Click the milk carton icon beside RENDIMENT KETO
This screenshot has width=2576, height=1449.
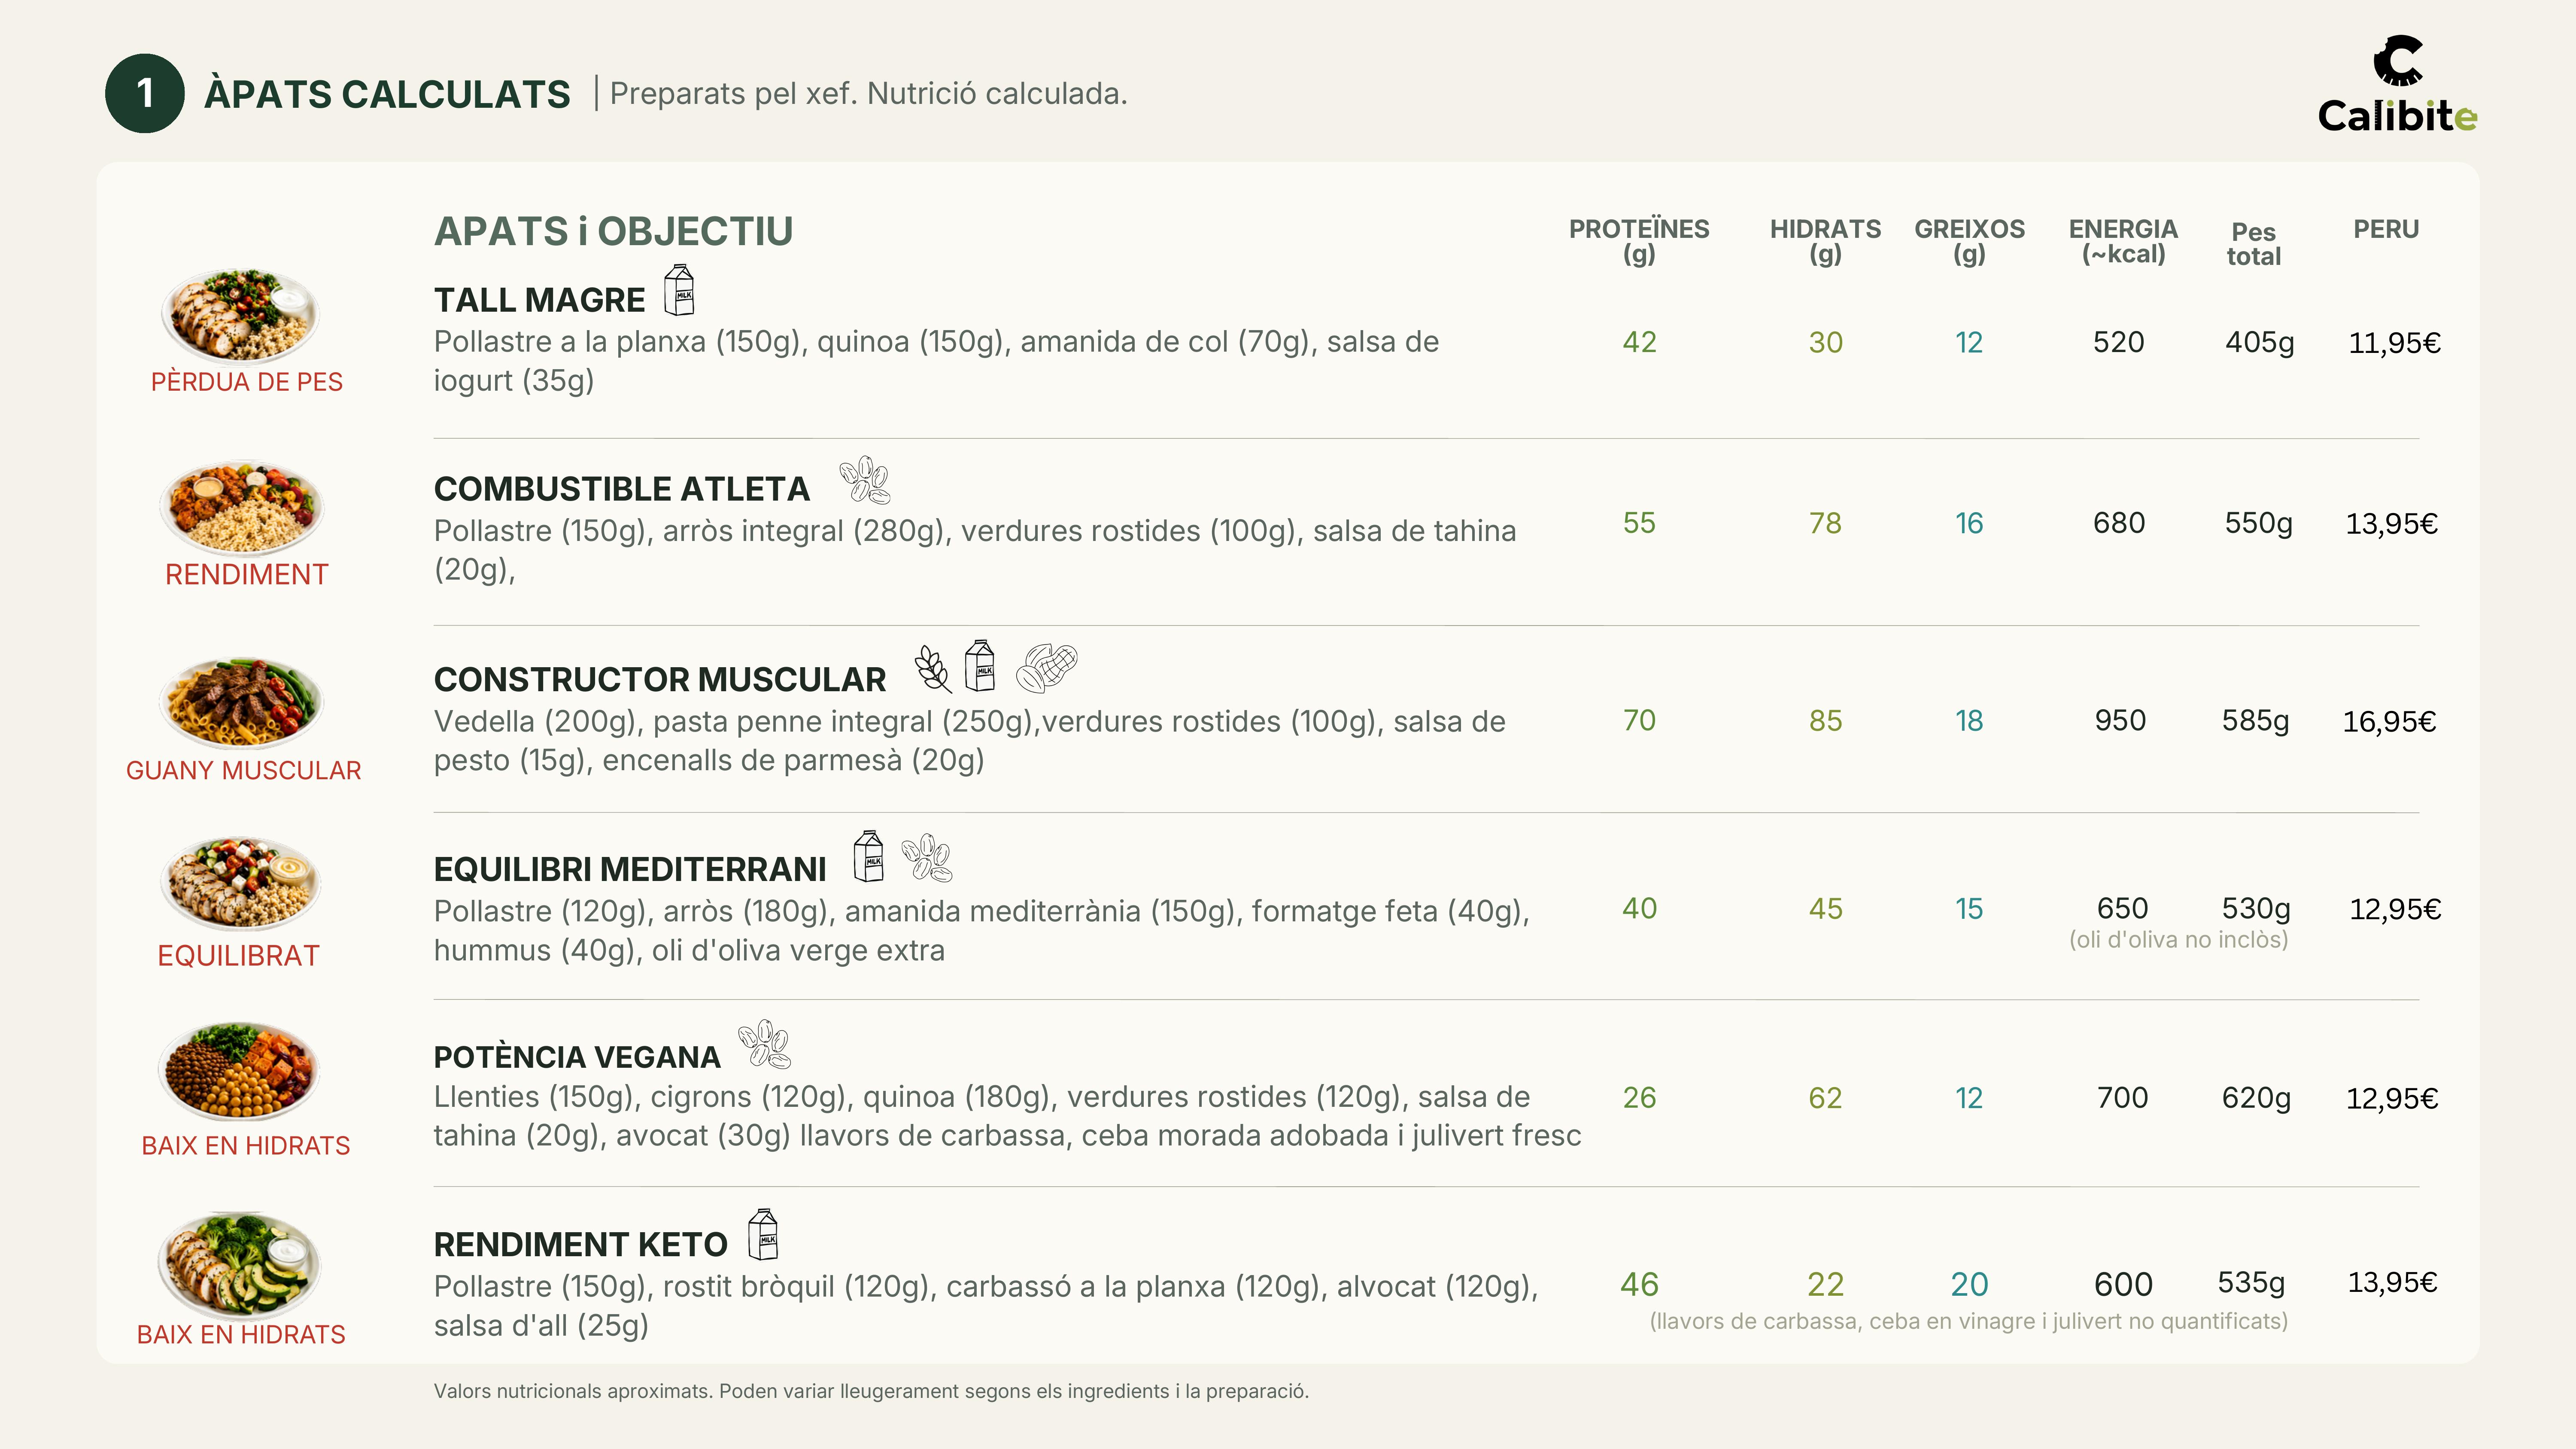click(763, 1234)
